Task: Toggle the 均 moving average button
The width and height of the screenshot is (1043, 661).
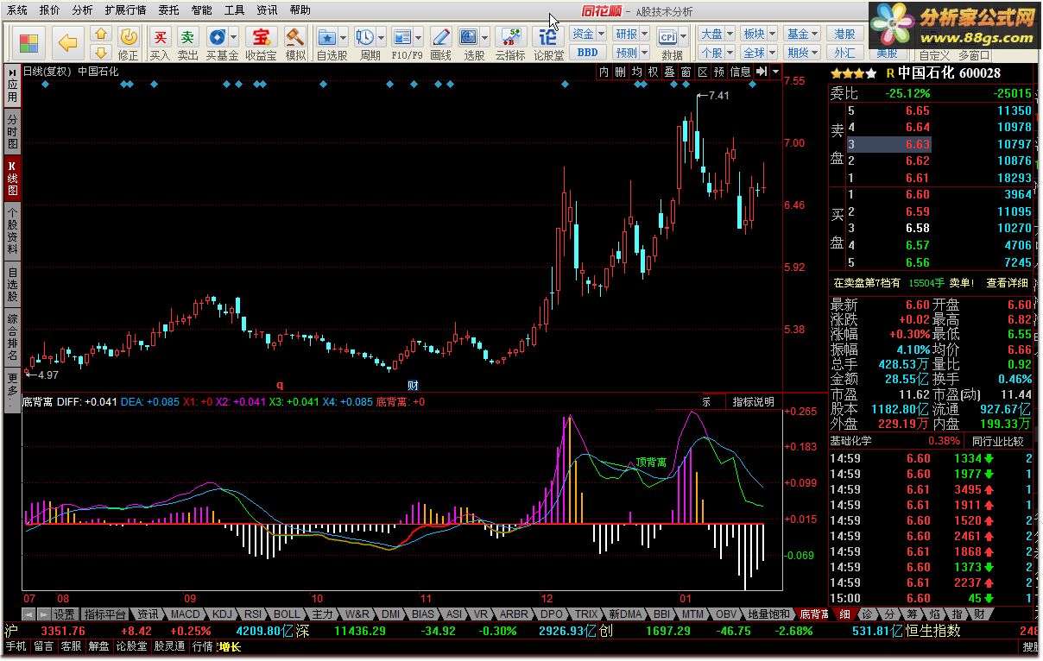Action: pos(636,72)
